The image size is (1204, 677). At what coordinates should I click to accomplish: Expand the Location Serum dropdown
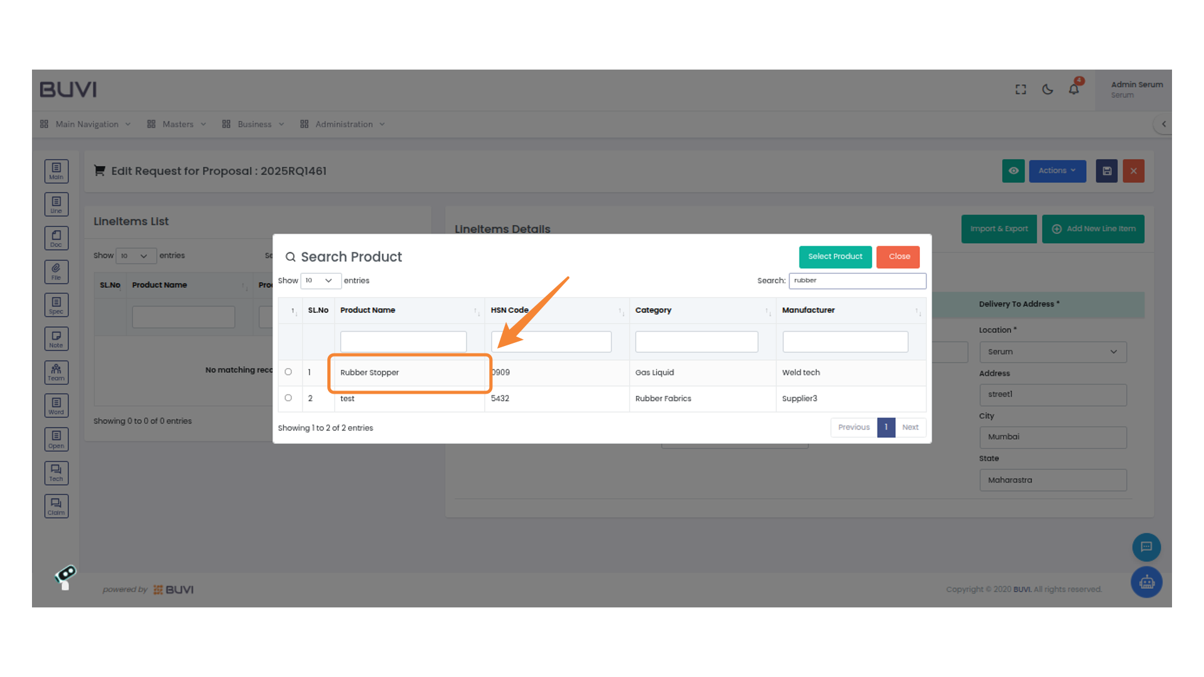[1053, 352]
